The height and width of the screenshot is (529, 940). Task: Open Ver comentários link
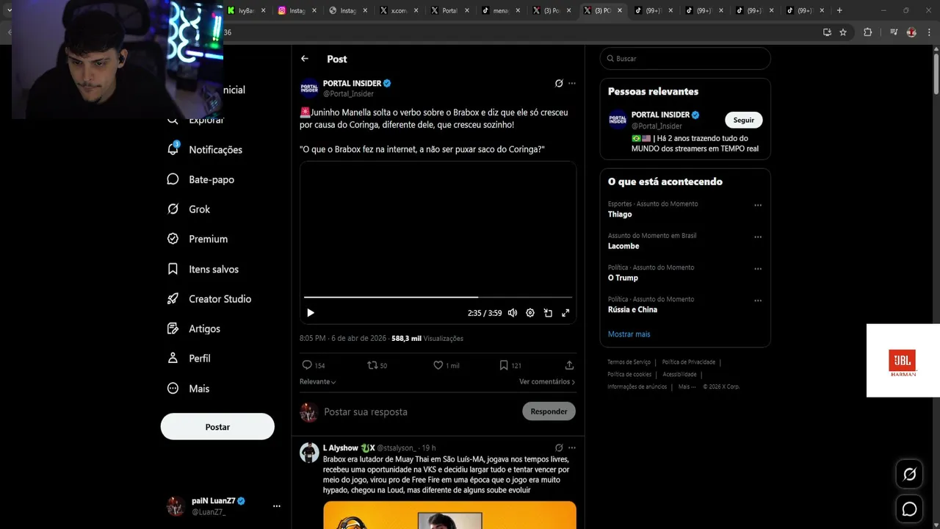coord(547,382)
